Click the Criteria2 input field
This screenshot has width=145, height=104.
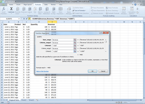pos(63,51)
